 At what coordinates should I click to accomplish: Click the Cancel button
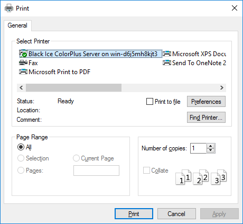176,214
